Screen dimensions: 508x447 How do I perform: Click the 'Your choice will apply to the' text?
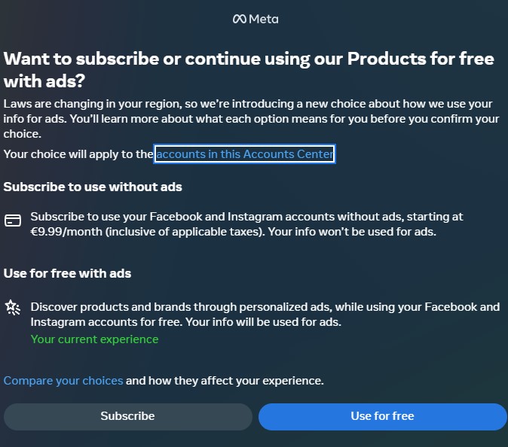[x=78, y=154]
